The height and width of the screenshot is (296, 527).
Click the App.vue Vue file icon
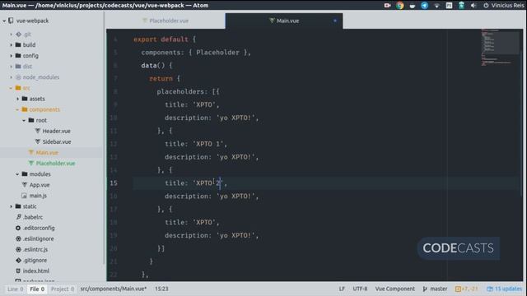[25, 184]
